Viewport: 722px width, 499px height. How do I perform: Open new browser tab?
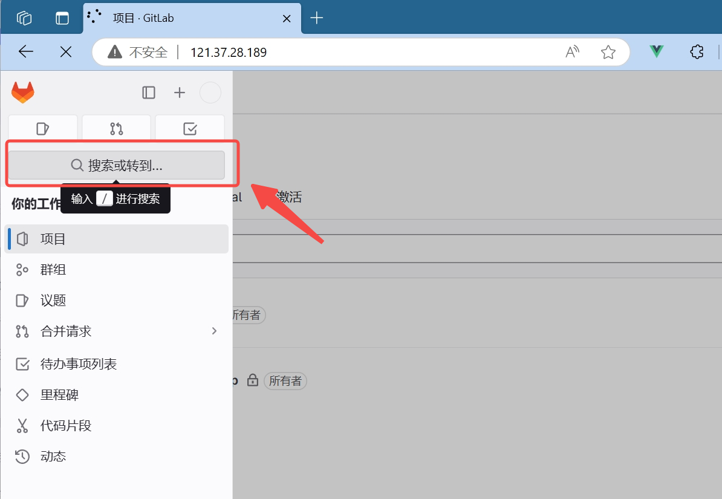pos(317,18)
